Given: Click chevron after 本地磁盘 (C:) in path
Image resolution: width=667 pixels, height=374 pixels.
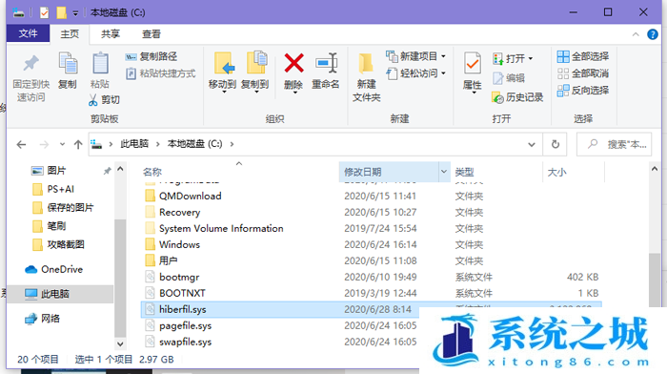Looking at the screenshot, I should pos(232,144).
